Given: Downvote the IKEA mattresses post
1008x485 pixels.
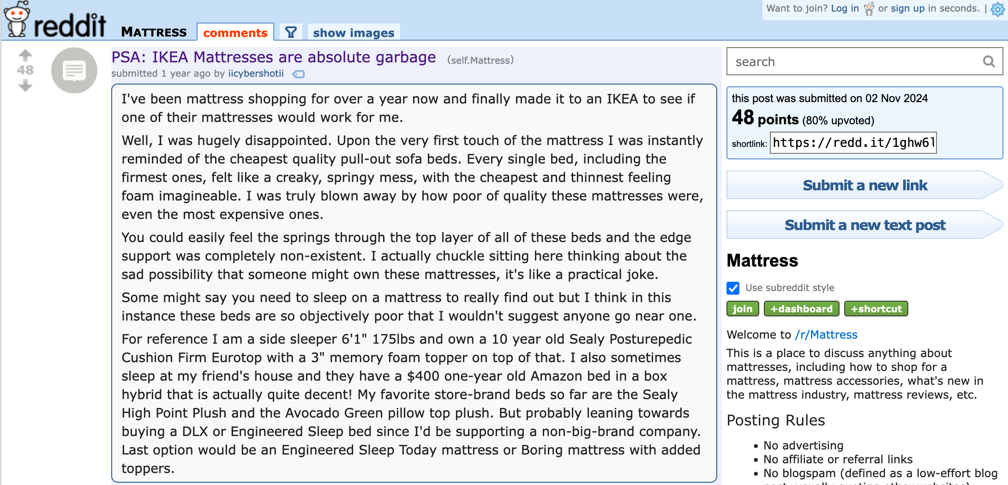Looking at the screenshot, I should (25, 85).
